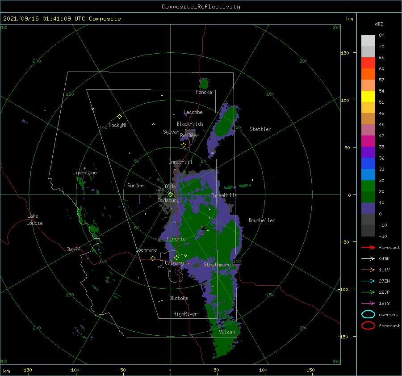Click the cyan 'current' ellipse in the legend
402x376 pixels.
368,314
